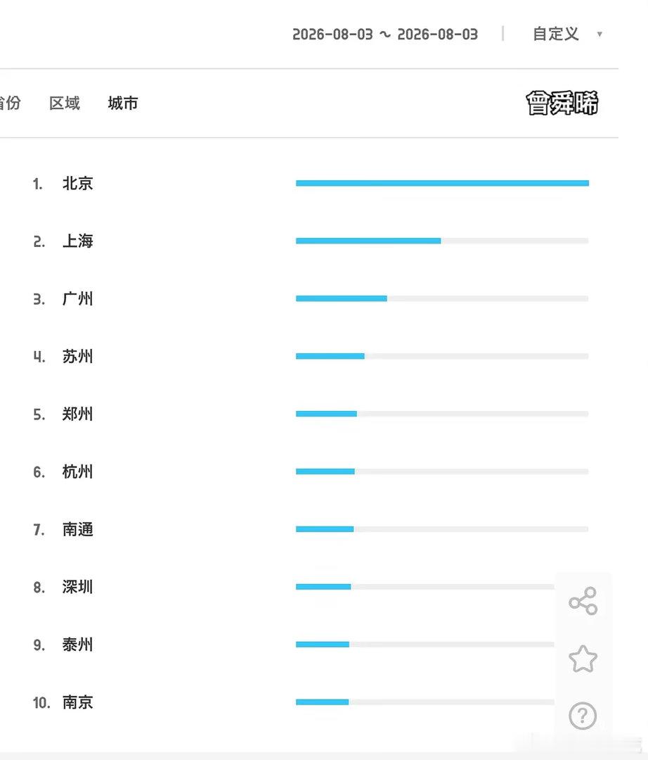Select the 广州 row label
648x760 pixels.
pyautogui.click(x=77, y=298)
